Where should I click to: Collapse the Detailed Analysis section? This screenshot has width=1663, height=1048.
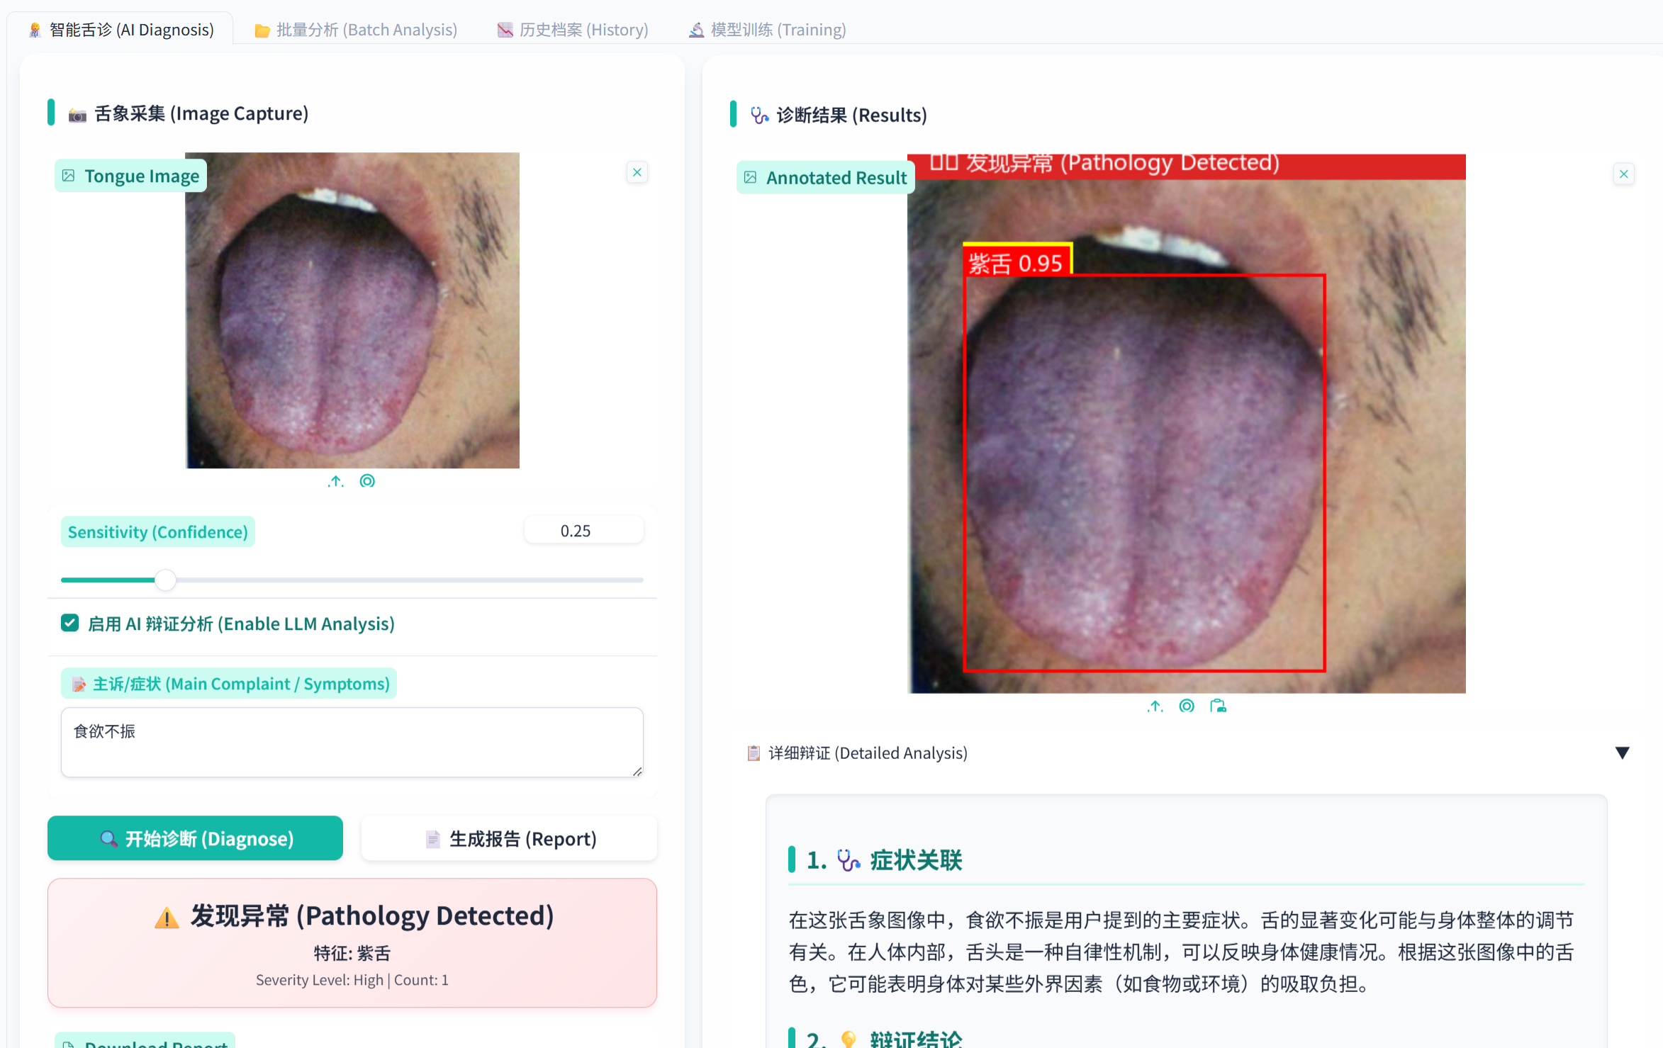tap(1623, 753)
